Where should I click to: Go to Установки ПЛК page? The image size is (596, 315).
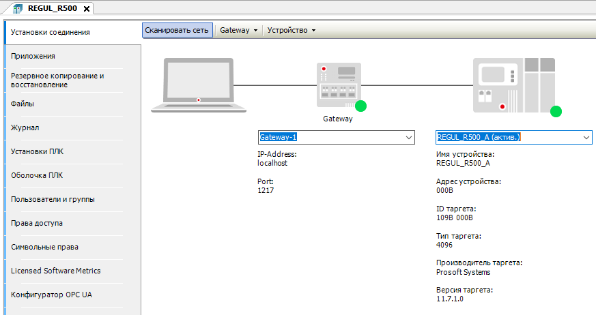[37, 151]
